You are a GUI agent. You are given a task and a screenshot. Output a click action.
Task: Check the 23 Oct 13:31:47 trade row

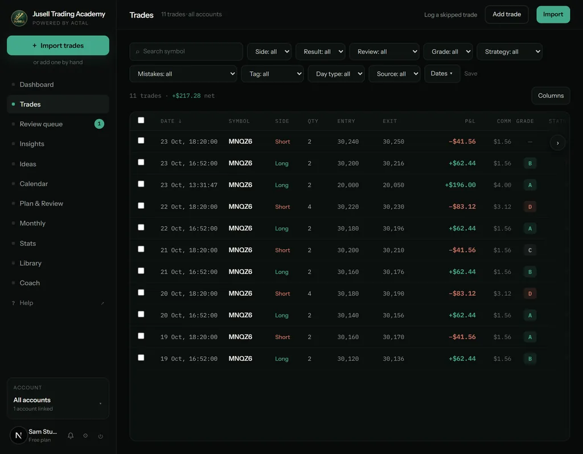141,184
